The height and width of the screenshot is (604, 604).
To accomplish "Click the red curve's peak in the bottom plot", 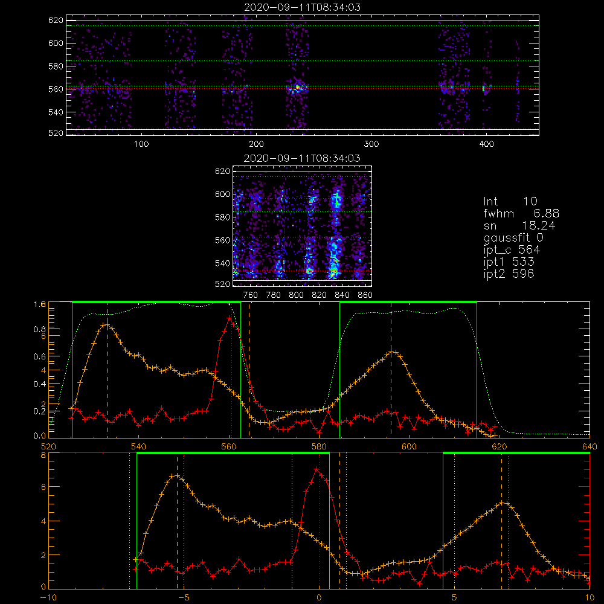I will [316, 469].
